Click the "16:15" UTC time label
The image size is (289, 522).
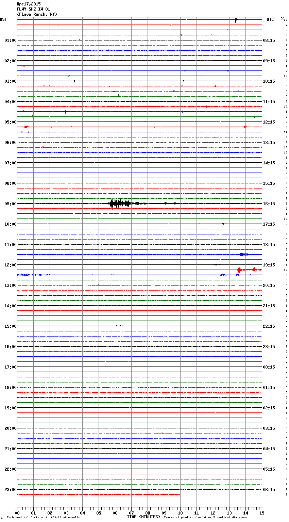coord(269,204)
